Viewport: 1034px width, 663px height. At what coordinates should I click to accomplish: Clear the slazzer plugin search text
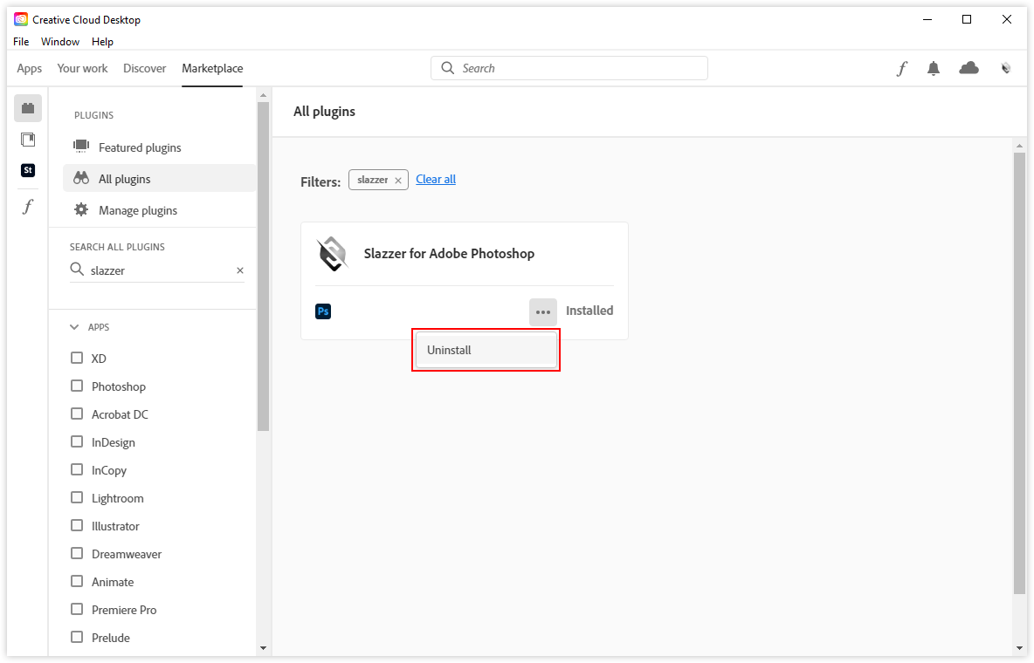(240, 270)
